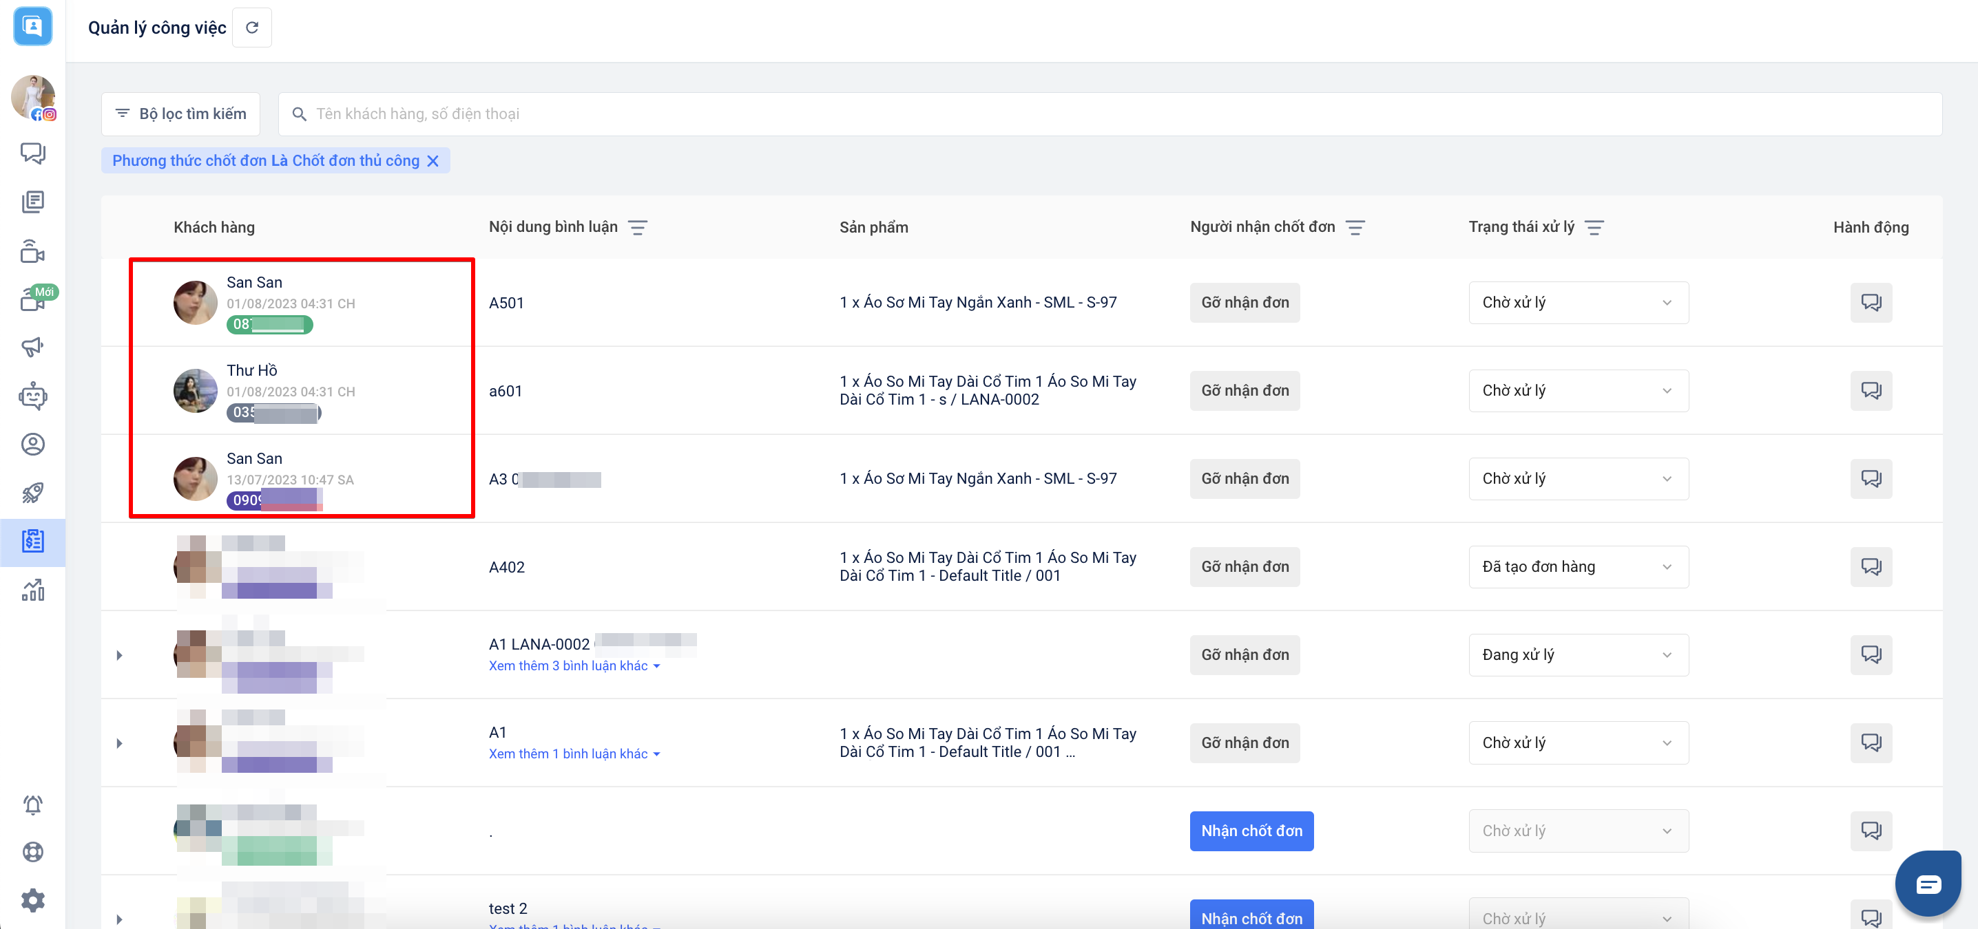Open the Đã tạo đơn hàng status dropdown
The height and width of the screenshot is (929, 1978).
(x=1578, y=567)
